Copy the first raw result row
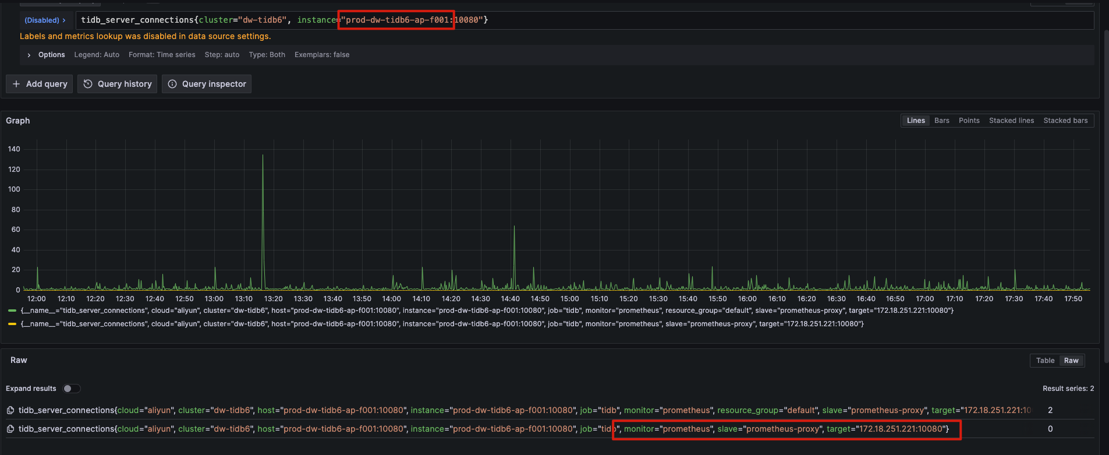The width and height of the screenshot is (1109, 455). point(10,410)
